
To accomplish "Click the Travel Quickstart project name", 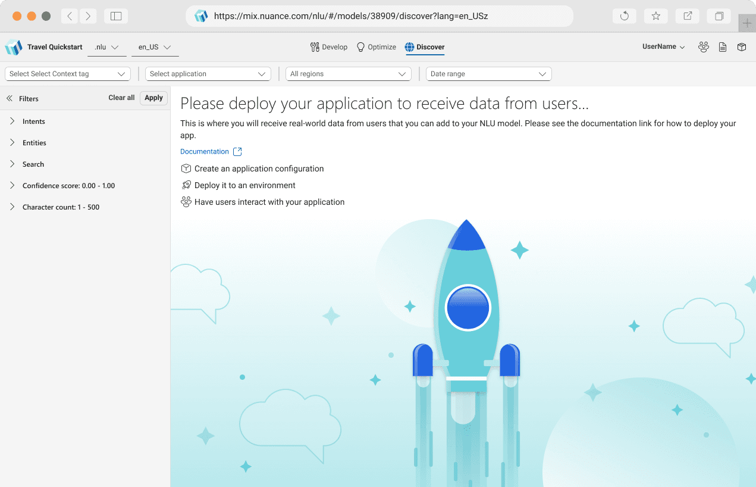I will coord(55,47).
